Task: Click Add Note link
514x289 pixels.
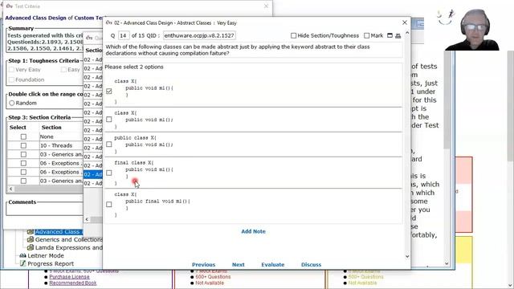Action: pyautogui.click(x=254, y=231)
